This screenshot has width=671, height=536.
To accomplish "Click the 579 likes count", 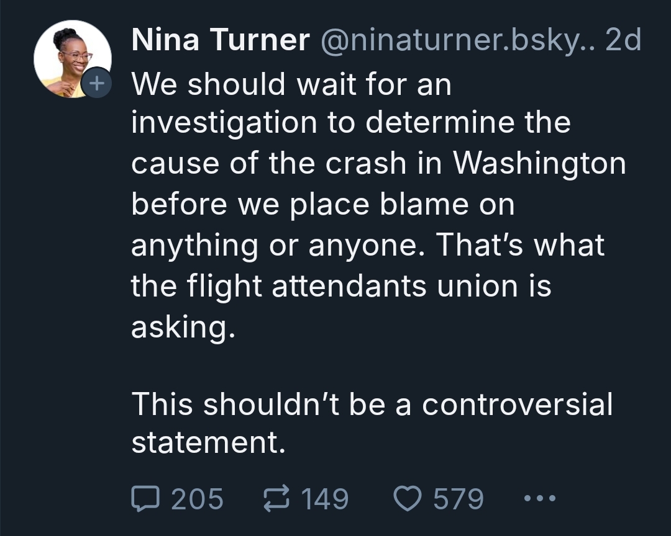I will pyautogui.click(x=459, y=498).
